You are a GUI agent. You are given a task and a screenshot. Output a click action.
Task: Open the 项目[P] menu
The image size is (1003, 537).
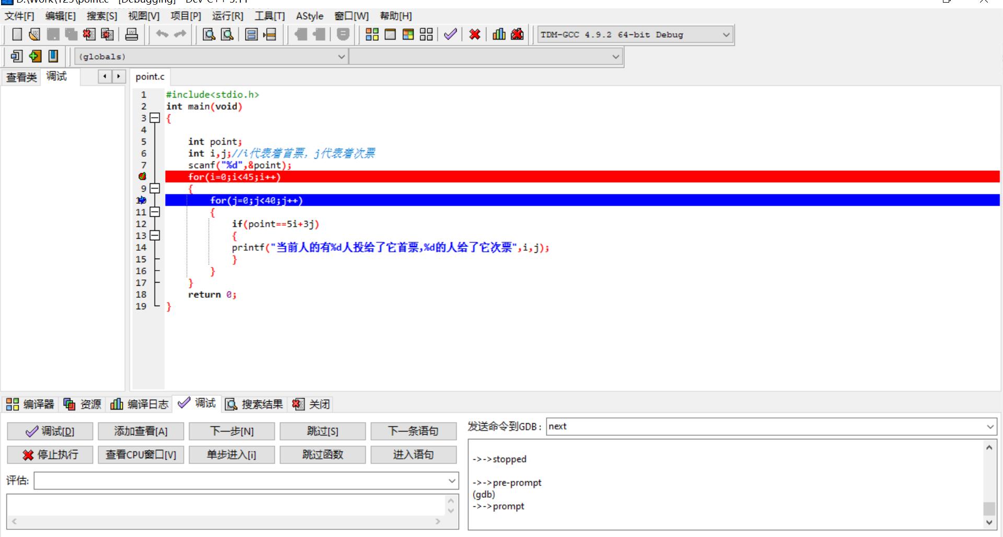pyautogui.click(x=185, y=16)
